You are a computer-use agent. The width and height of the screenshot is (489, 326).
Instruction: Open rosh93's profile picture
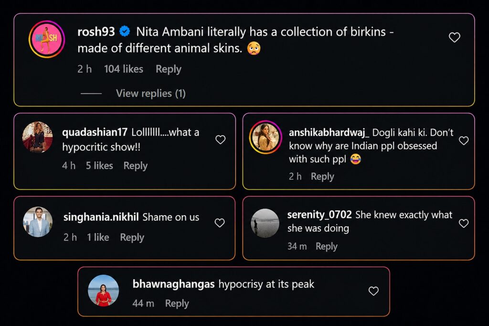click(x=47, y=39)
